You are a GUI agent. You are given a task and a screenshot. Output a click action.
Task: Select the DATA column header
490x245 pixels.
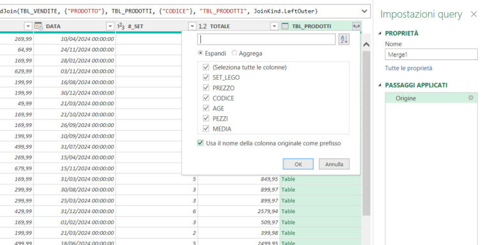(75, 26)
